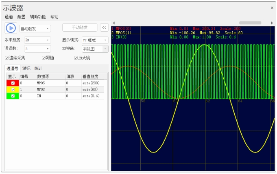Click the time axis label 58
The height and width of the screenshot is (174, 277).
pyautogui.click(x=143, y=101)
